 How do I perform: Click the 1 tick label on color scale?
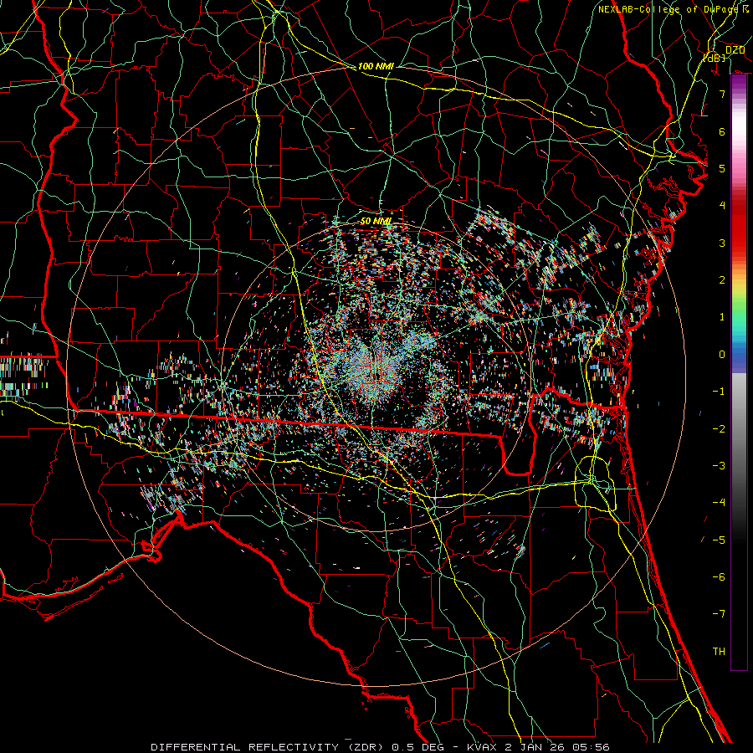(x=722, y=317)
